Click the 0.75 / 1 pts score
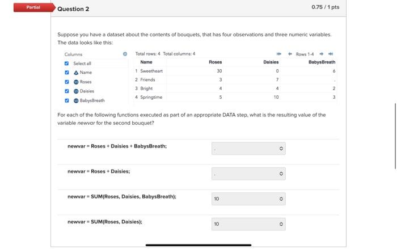The image size is (397, 249). click(x=326, y=7)
